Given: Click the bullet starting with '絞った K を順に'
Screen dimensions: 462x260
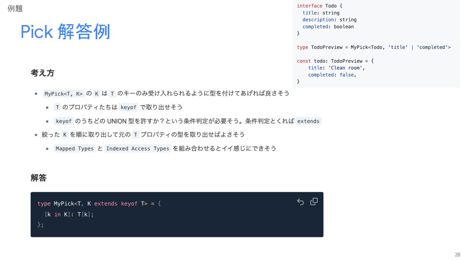Looking at the screenshot, I should [x=143, y=135].
